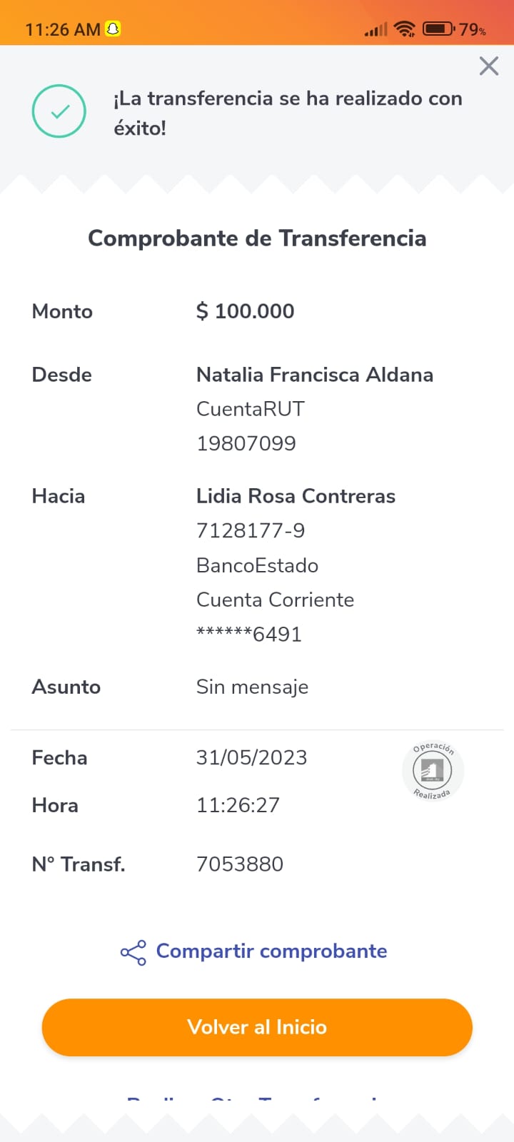Viewport: 514px width, 1142px height.
Task: Tap the cellular signal bars icon
Action: pos(376,30)
